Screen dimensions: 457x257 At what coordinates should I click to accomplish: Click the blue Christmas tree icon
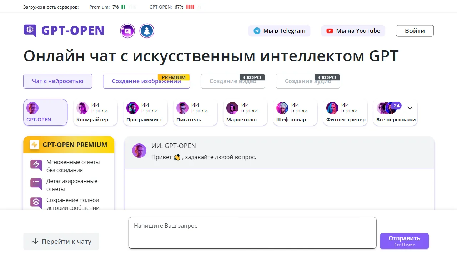[x=147, y=31]
